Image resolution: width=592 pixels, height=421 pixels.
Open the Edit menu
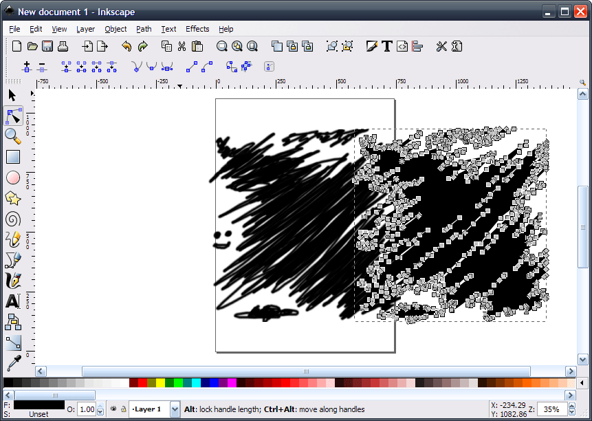[x=36, y=29]
